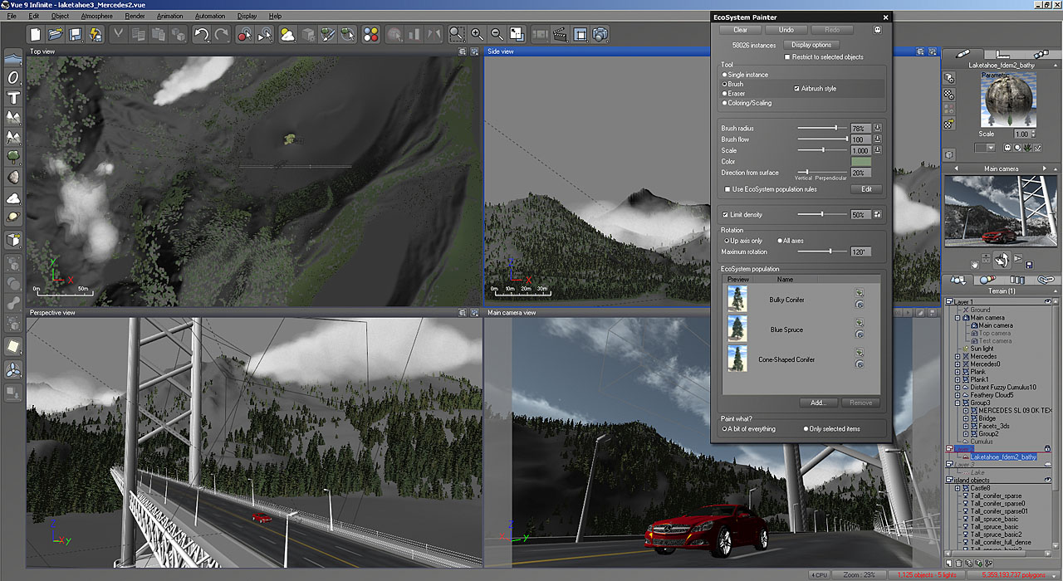
Task: Open the Atmosphere menu
Action: pos(97,16)
